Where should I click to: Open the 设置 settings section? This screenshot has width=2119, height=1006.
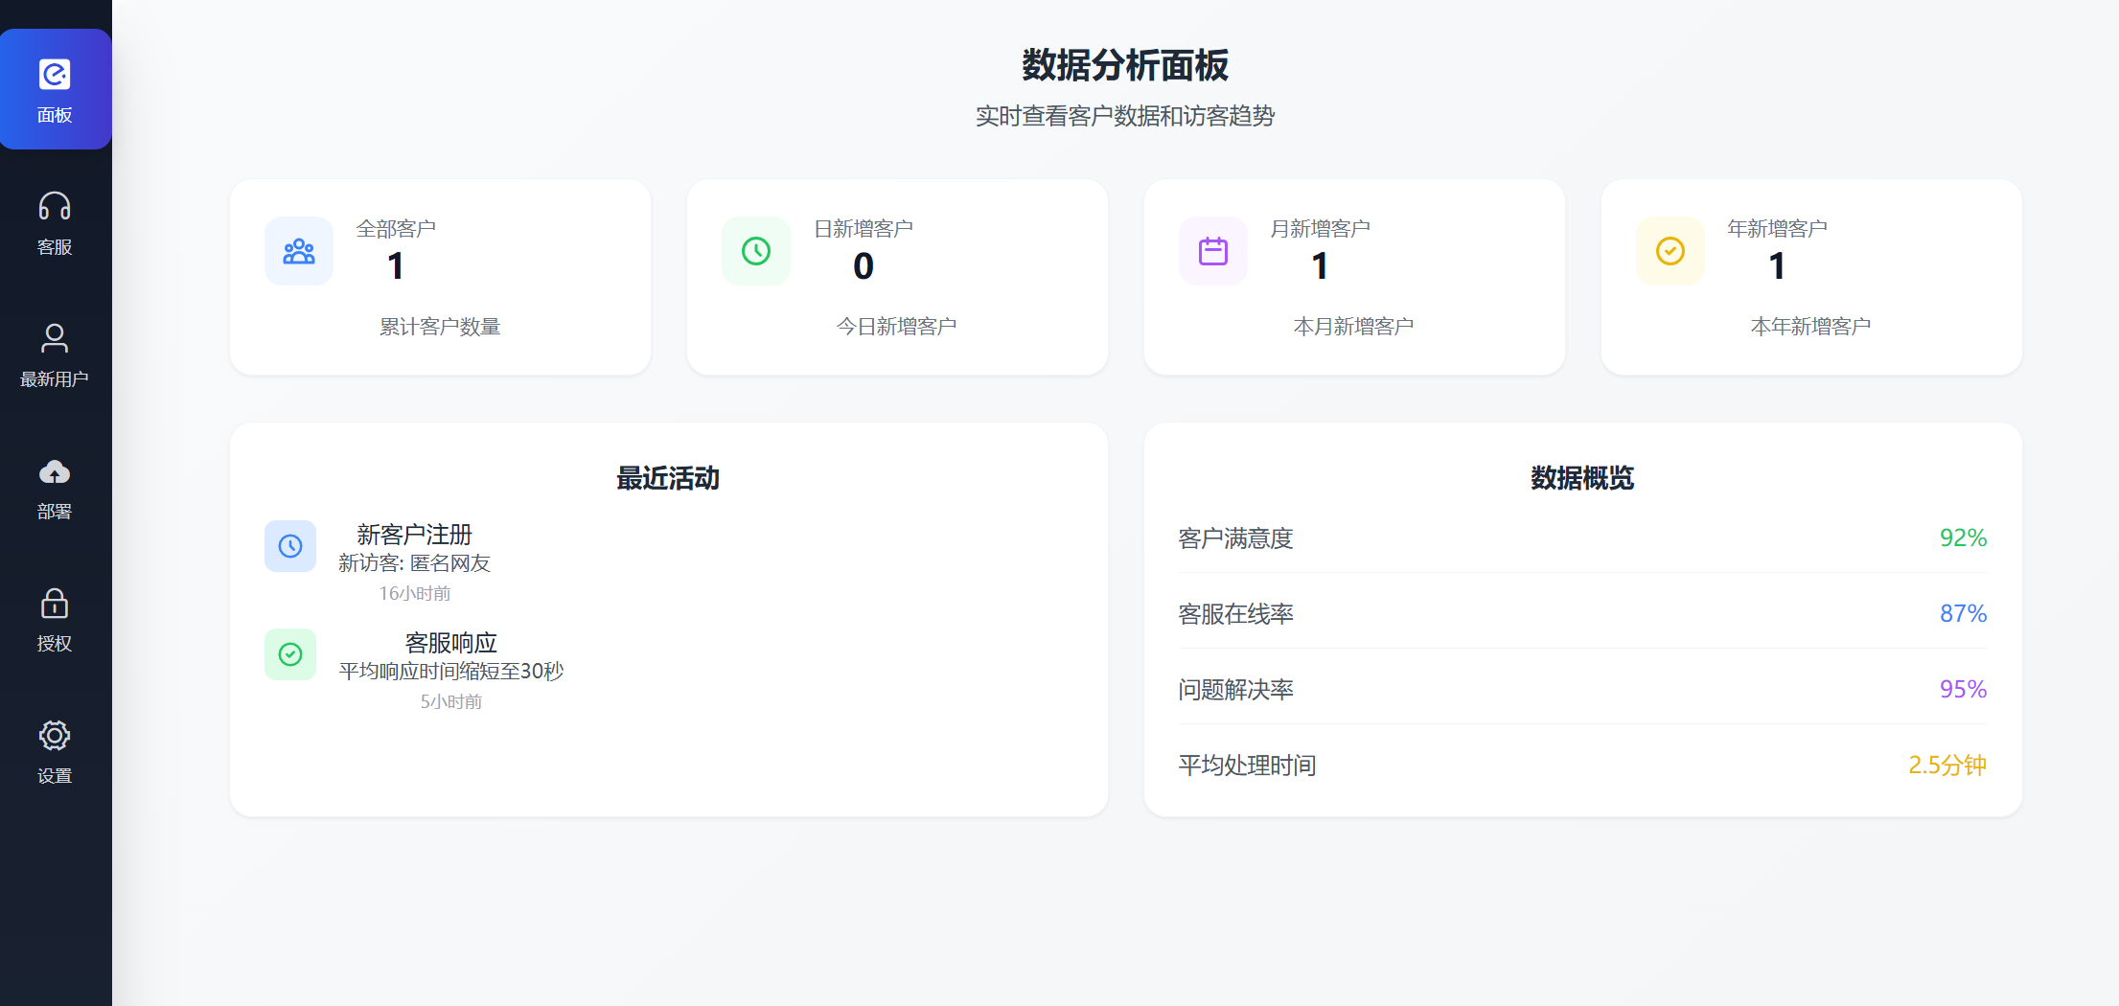click(x=55, y=751)
